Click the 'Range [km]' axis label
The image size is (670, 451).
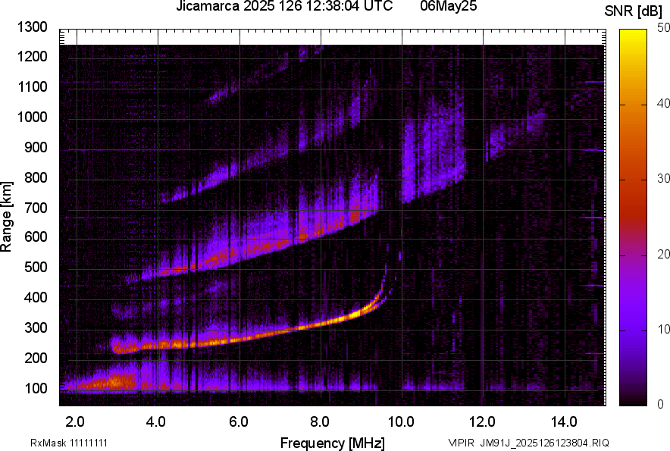[x=6, y=217]
